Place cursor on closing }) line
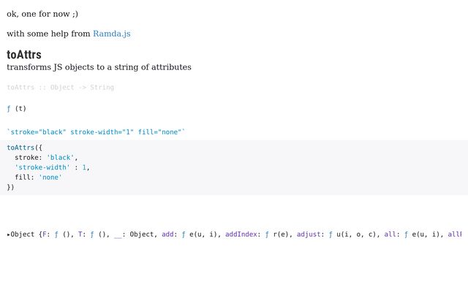The height and width of the screenshot is (292, 468). [10, 188]
